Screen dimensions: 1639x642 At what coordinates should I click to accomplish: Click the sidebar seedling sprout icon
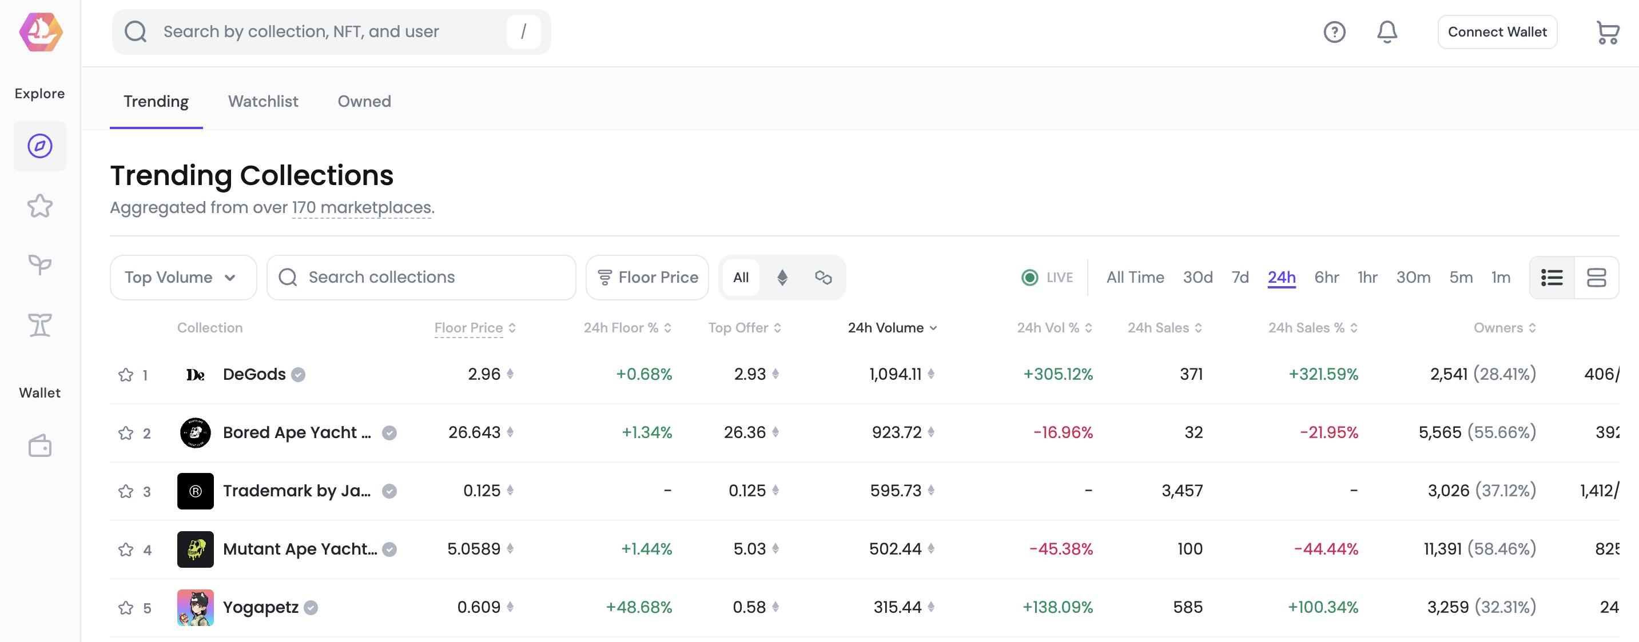pyautogui.click(x=39, y=264)
